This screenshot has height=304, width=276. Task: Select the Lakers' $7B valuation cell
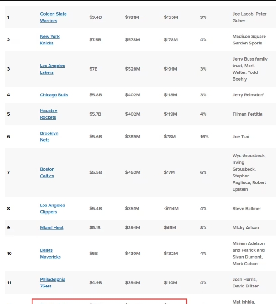[x=93, y=69]
